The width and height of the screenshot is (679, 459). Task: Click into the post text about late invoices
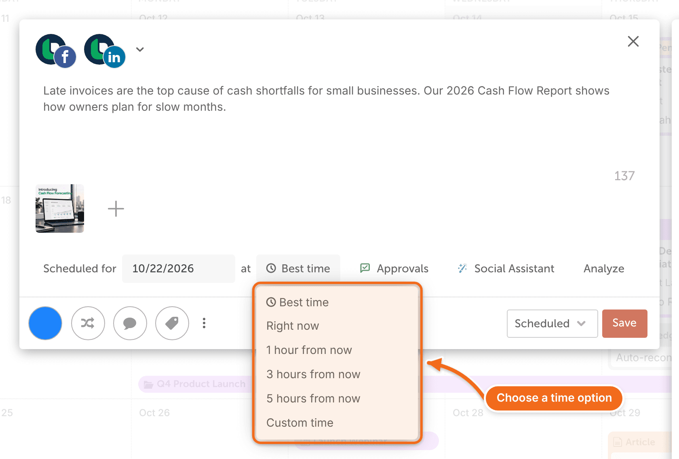[327, 99]
